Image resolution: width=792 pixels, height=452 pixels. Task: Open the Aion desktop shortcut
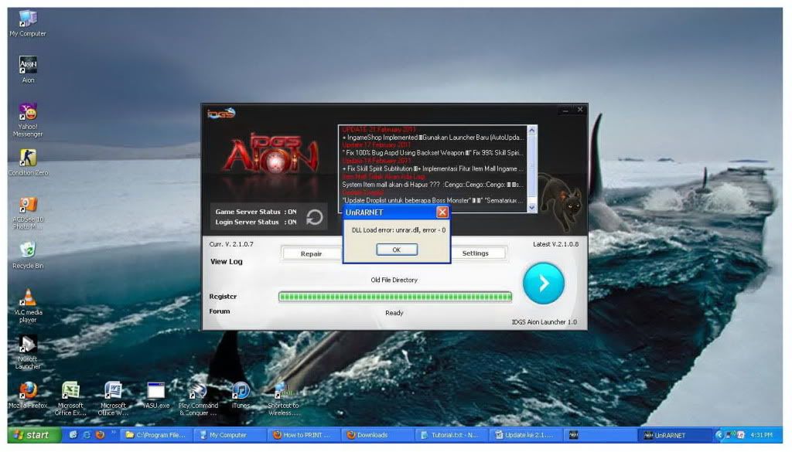click(28, 66)
